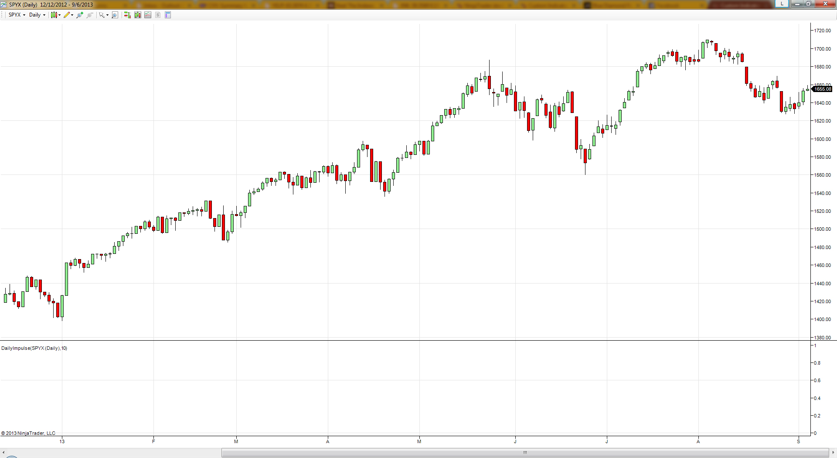Click the L link button in title bar
This screenshot has width=837, height=458.
click(x=782, y=4)
